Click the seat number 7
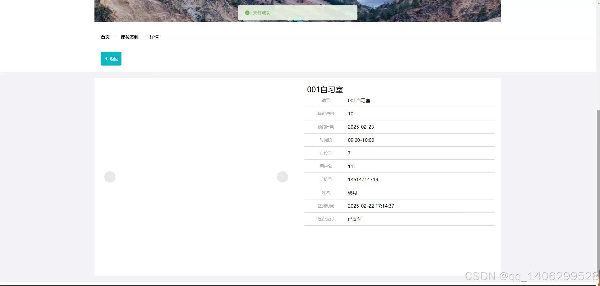This screenshot has width=600, height=286. pyautogui.click(x=349, y=153)
